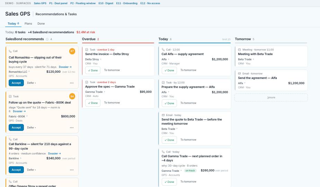Click the email icon on Send the quote to Beta Trade card
The image size is (320, 187).
click(x=163, y=115)
